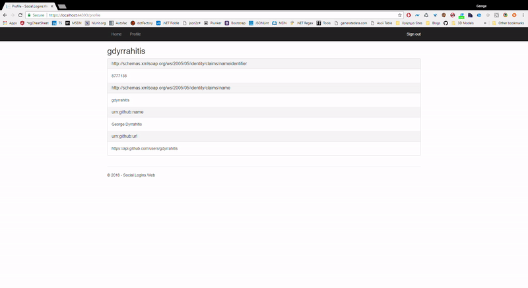Expand the 3D Models bookmark folder

(463, 23)
